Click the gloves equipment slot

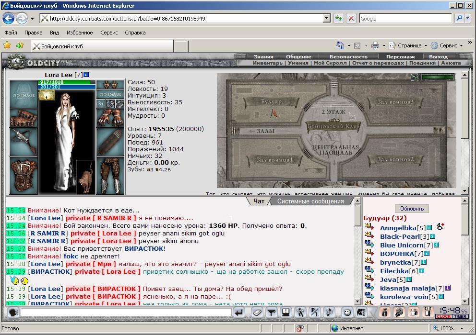(110, 118)
